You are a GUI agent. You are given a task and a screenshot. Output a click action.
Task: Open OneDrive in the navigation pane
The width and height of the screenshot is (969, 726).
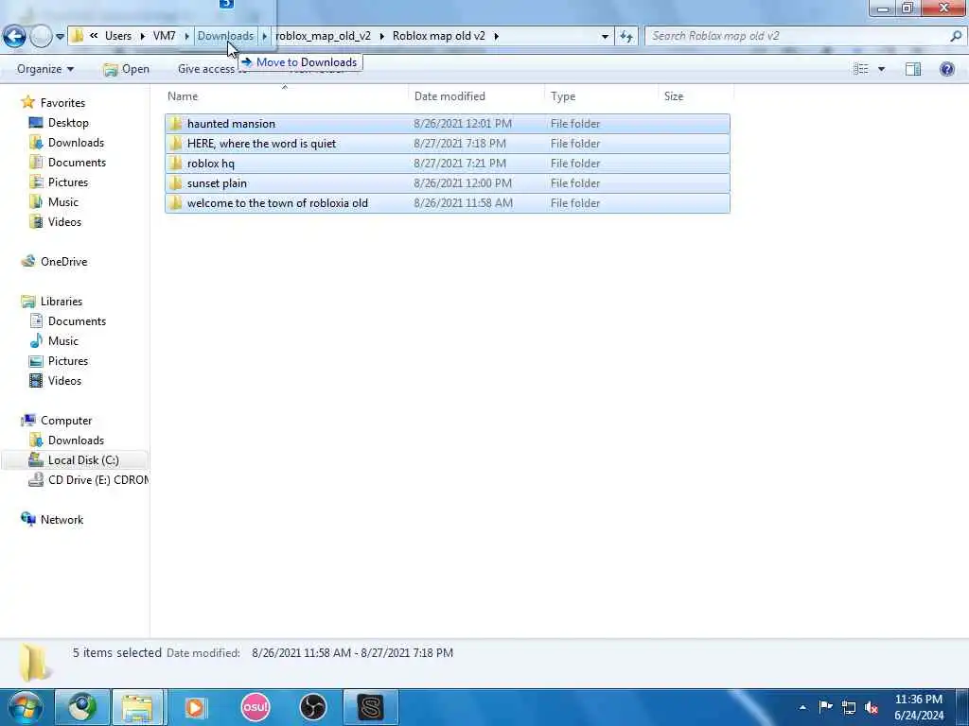pos(63,262)
